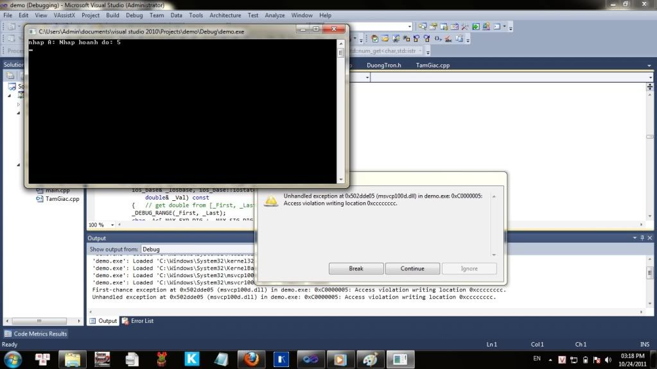
Task: Click the Solution Explorer horizontal scrollbar thumb
Action: 39,321
